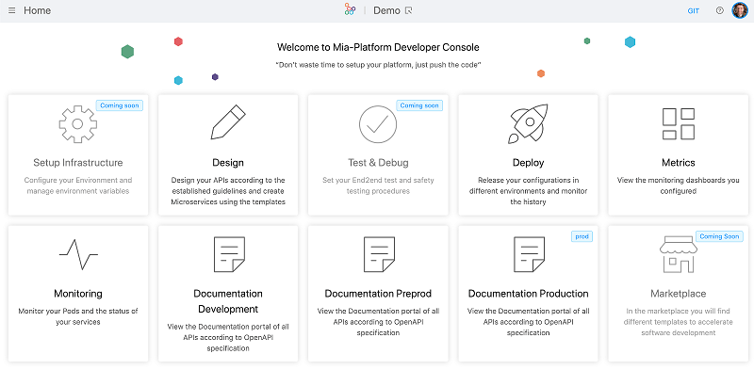Open the Documentation Production title
The height and width of the screenshot is (386, 754).
click(x=528, y=294)
